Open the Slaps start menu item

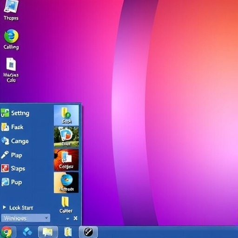point(13,168)
